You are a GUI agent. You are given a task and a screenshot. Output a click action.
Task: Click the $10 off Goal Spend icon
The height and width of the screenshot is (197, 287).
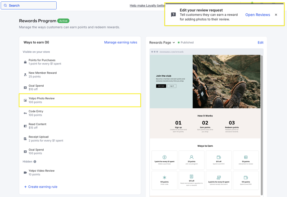[x=25, y=87]
